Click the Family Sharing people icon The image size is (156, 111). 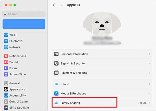[x=56, y=103]
